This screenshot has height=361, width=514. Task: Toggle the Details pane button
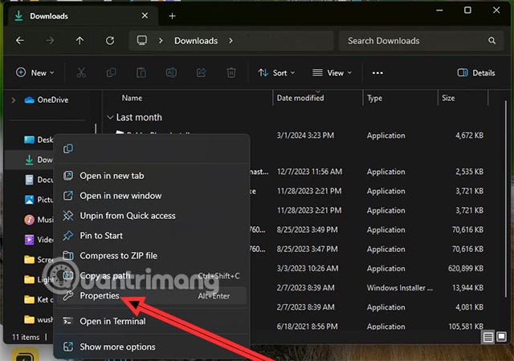476,73
